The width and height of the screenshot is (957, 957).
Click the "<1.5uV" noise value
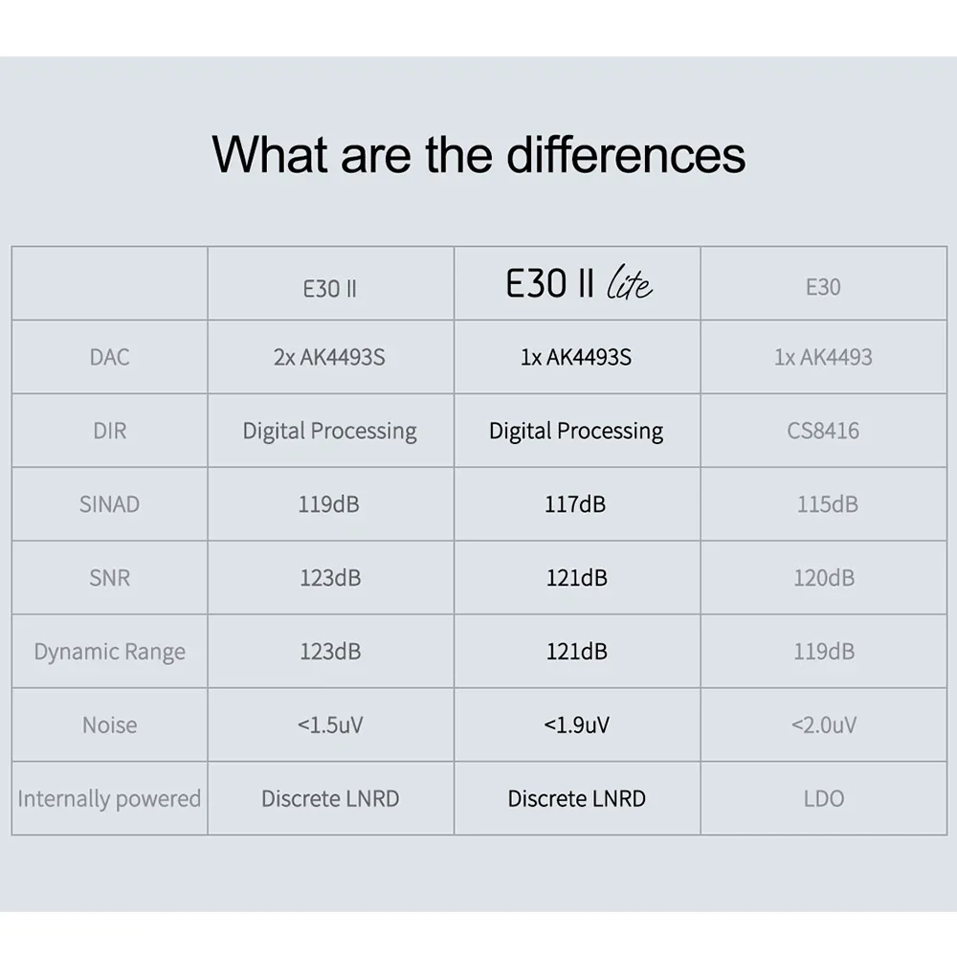pos(330,725)
